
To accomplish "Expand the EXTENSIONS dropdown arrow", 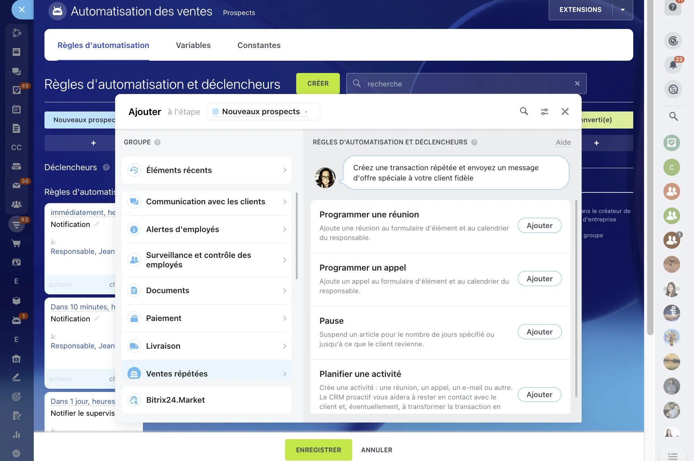I will 623,10.
